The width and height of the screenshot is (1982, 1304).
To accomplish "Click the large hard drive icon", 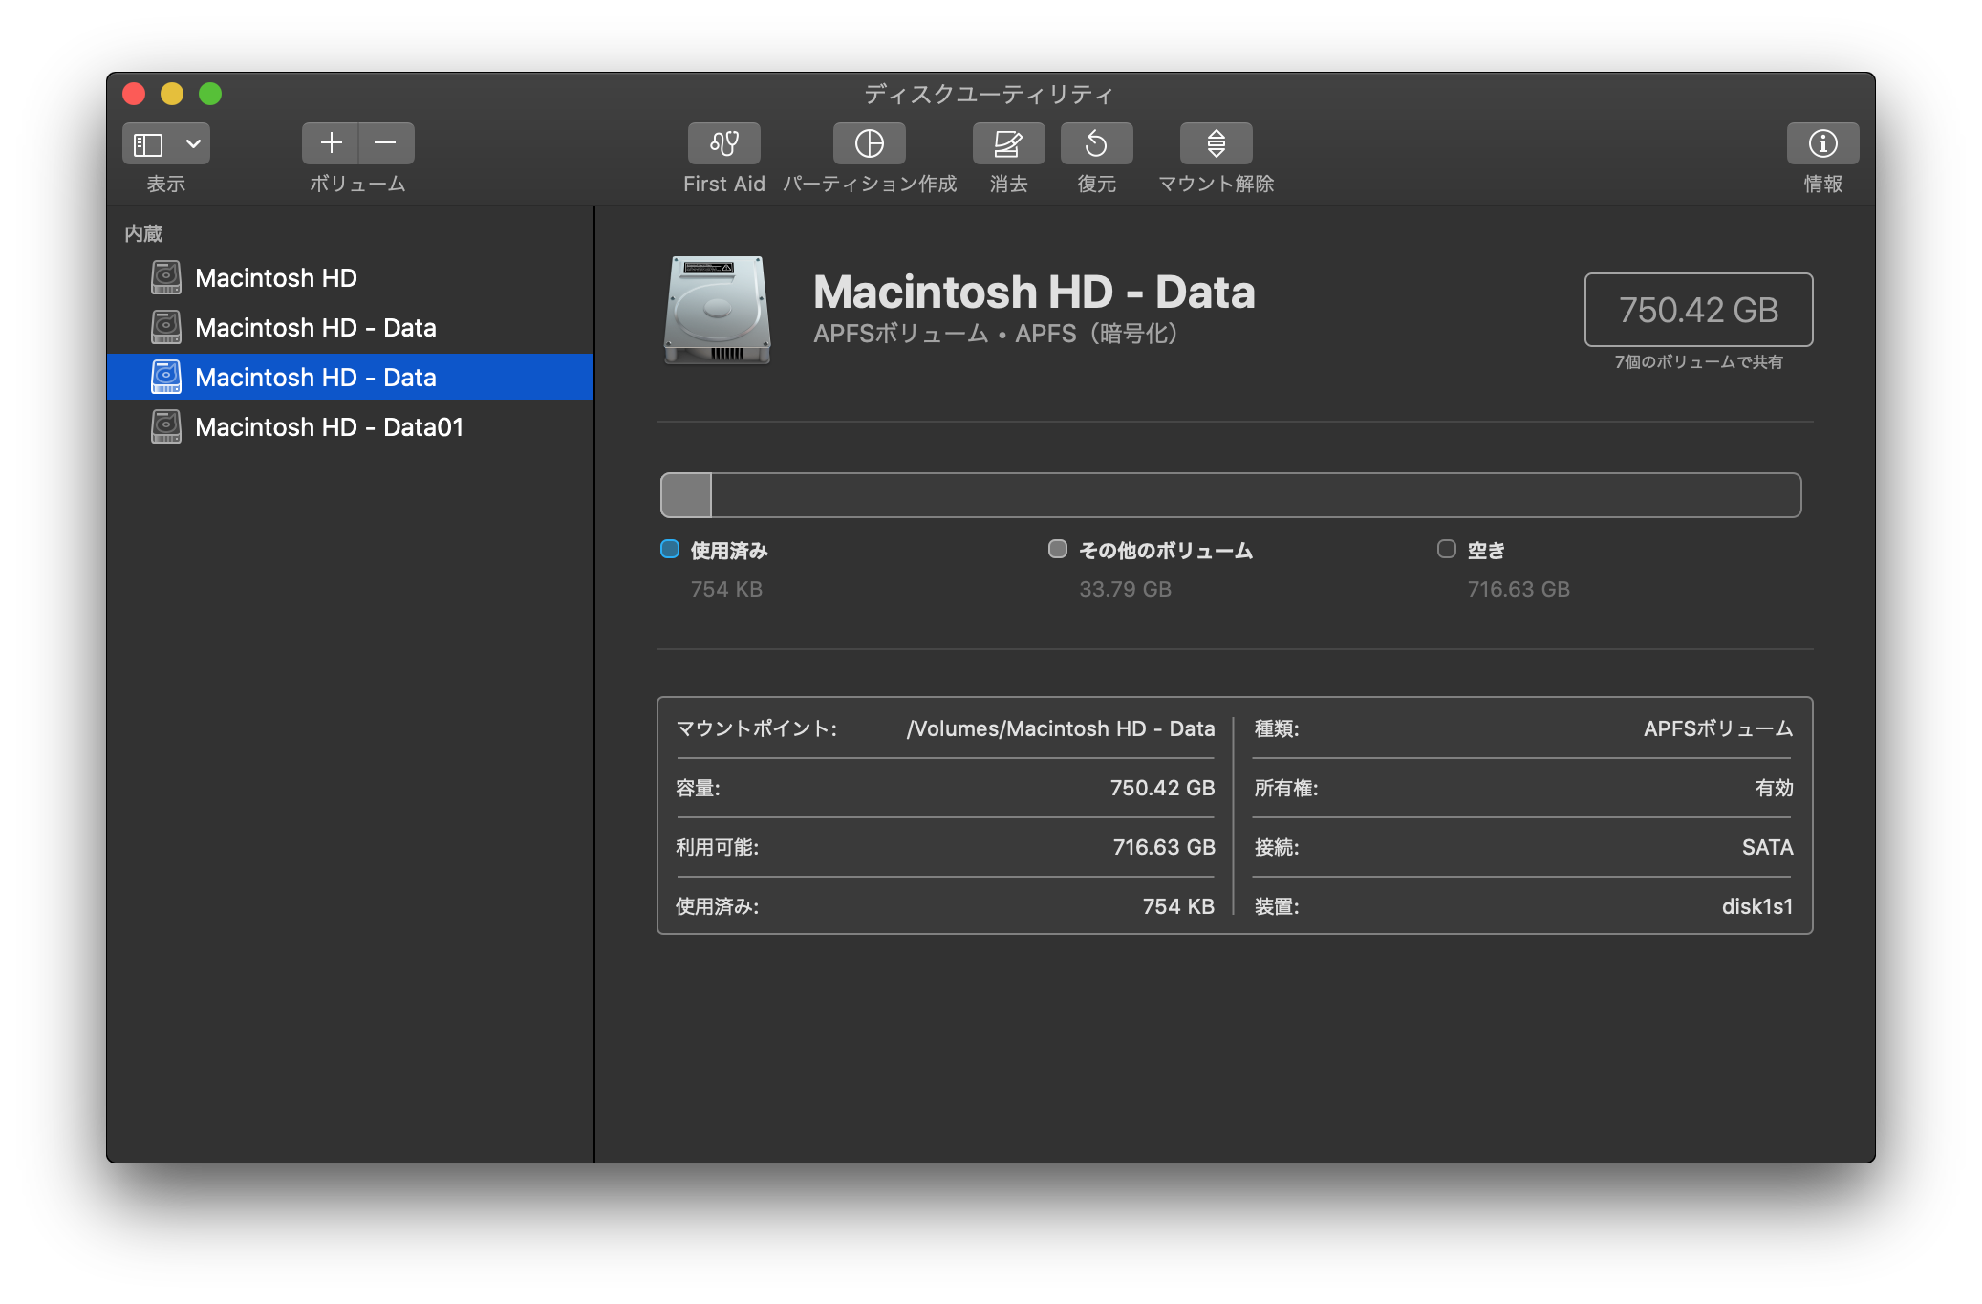I will pos(717,310).
